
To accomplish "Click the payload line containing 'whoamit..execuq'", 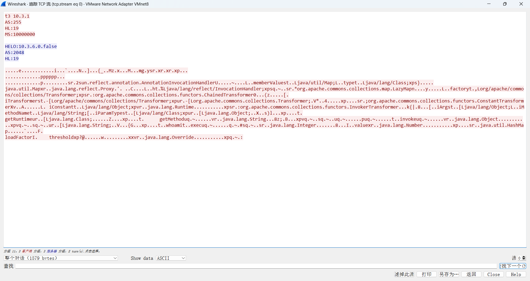I will point(264,125).
